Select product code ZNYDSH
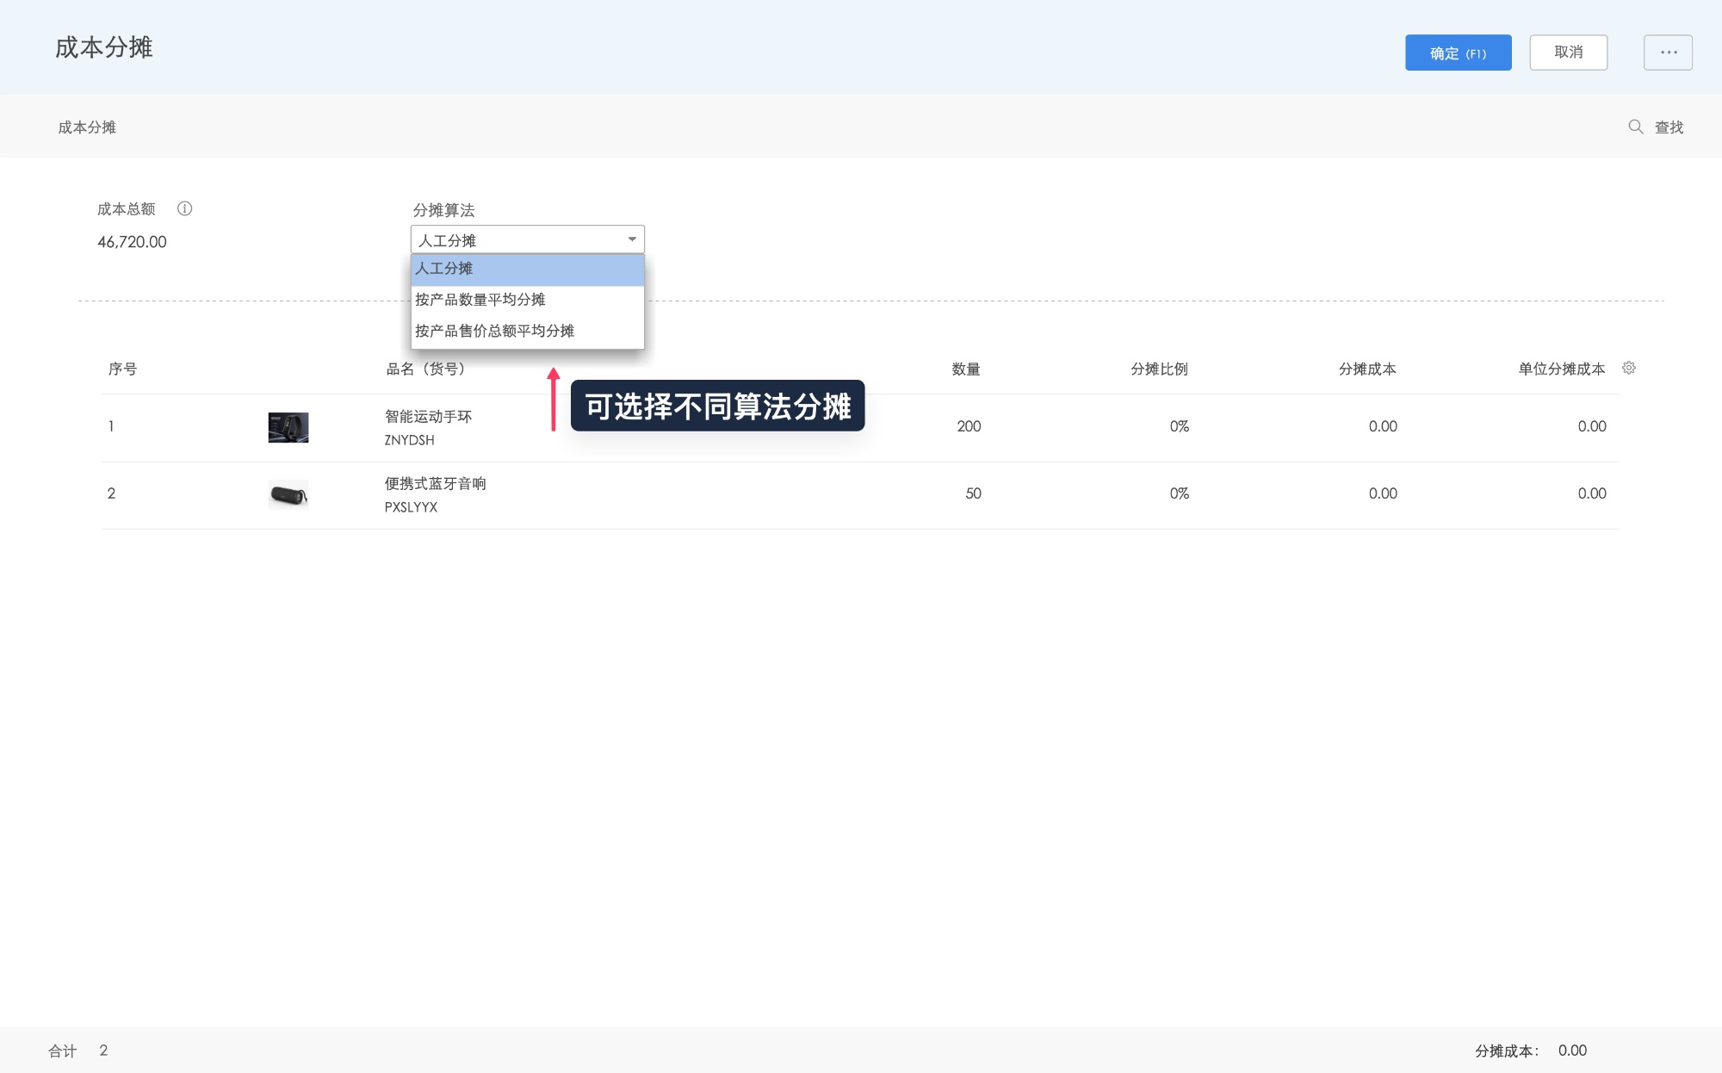Screen dimensions: 1722x1073 [409, 440]
